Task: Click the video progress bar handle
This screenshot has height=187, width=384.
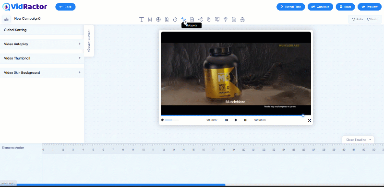Action: tap(303, 115)
